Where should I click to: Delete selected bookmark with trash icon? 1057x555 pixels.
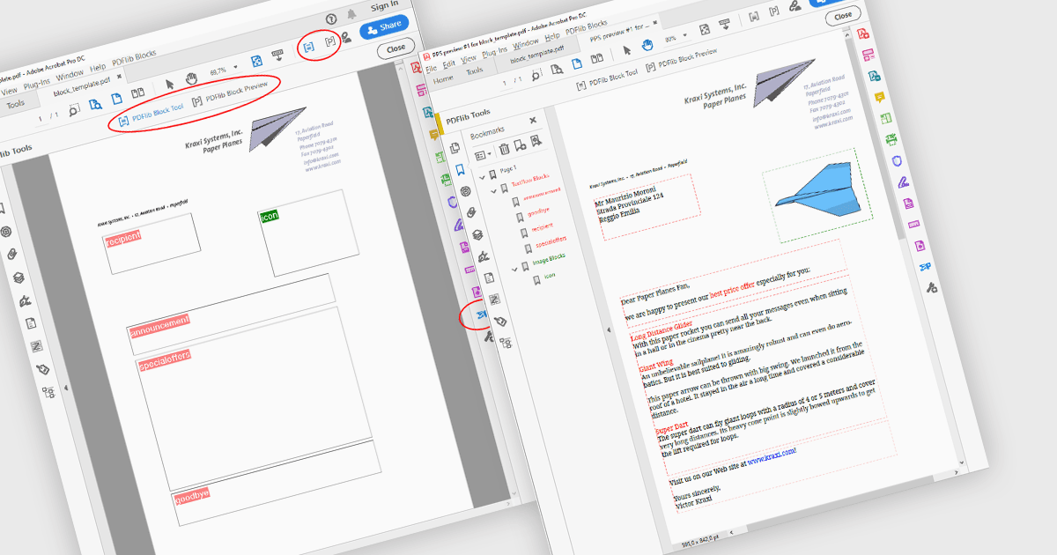click(503, 151)
